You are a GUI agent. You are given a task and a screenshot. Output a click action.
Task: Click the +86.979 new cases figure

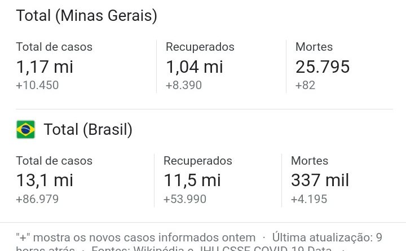click(x=37, y=199)
